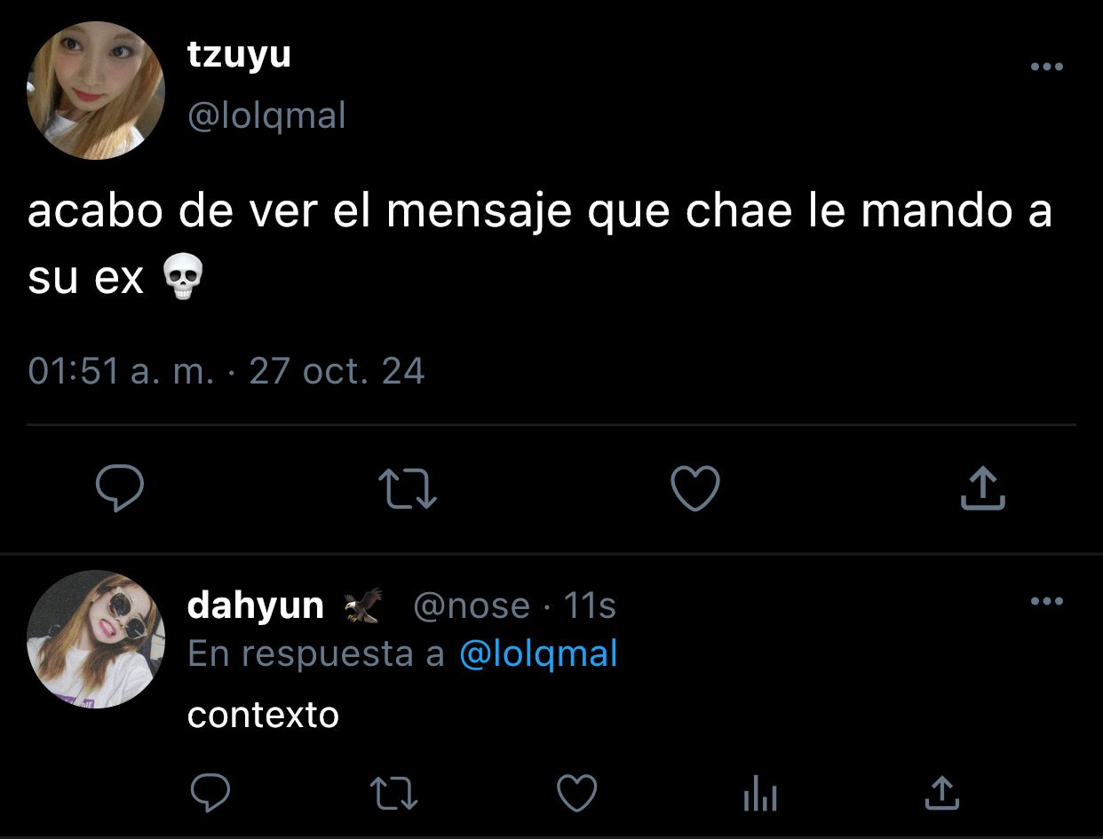
Task: View analytics for dahyun's reply
Action: (x=759, y=793)
